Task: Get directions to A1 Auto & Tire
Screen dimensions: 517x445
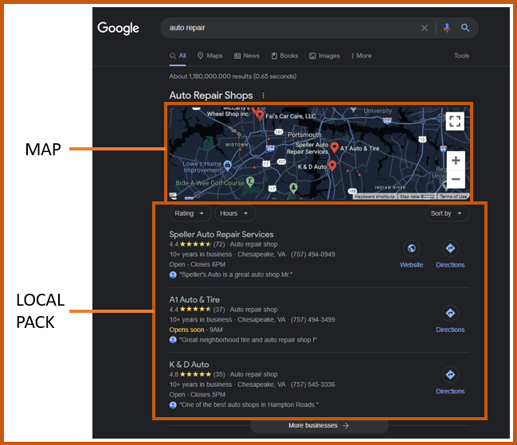Action: [450, 313]
